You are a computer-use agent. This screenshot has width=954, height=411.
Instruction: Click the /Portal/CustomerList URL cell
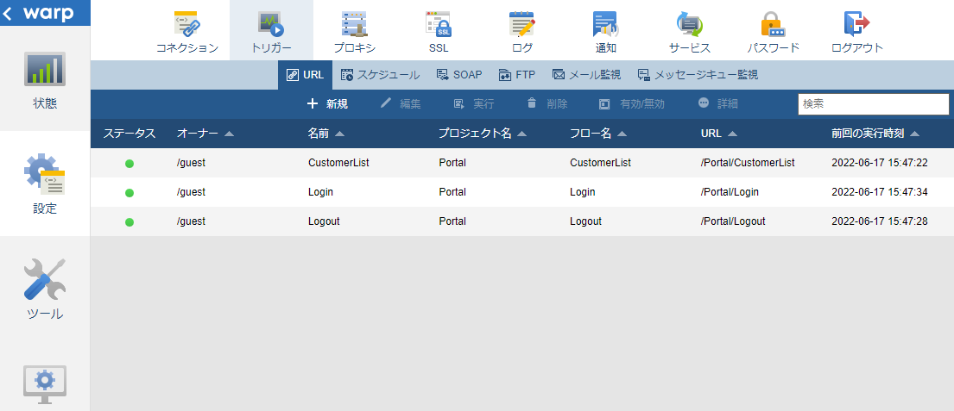coord(748,163)
